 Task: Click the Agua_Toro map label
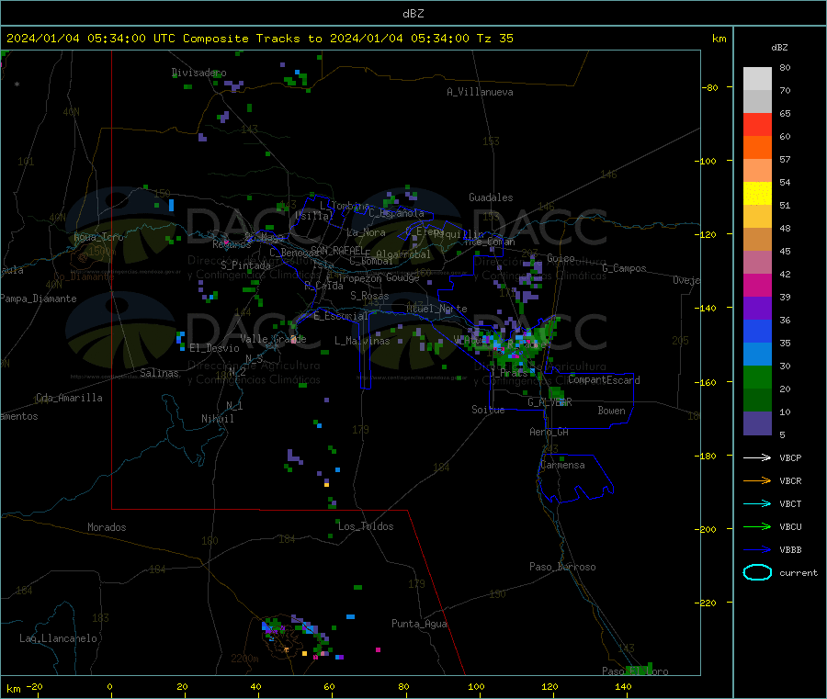pos(98,237)
